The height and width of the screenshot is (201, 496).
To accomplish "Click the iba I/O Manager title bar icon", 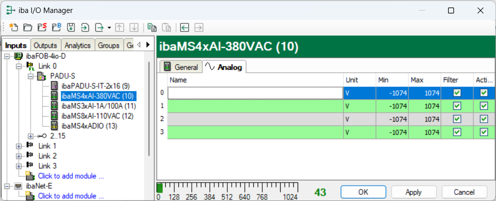I will click(11, 10).
